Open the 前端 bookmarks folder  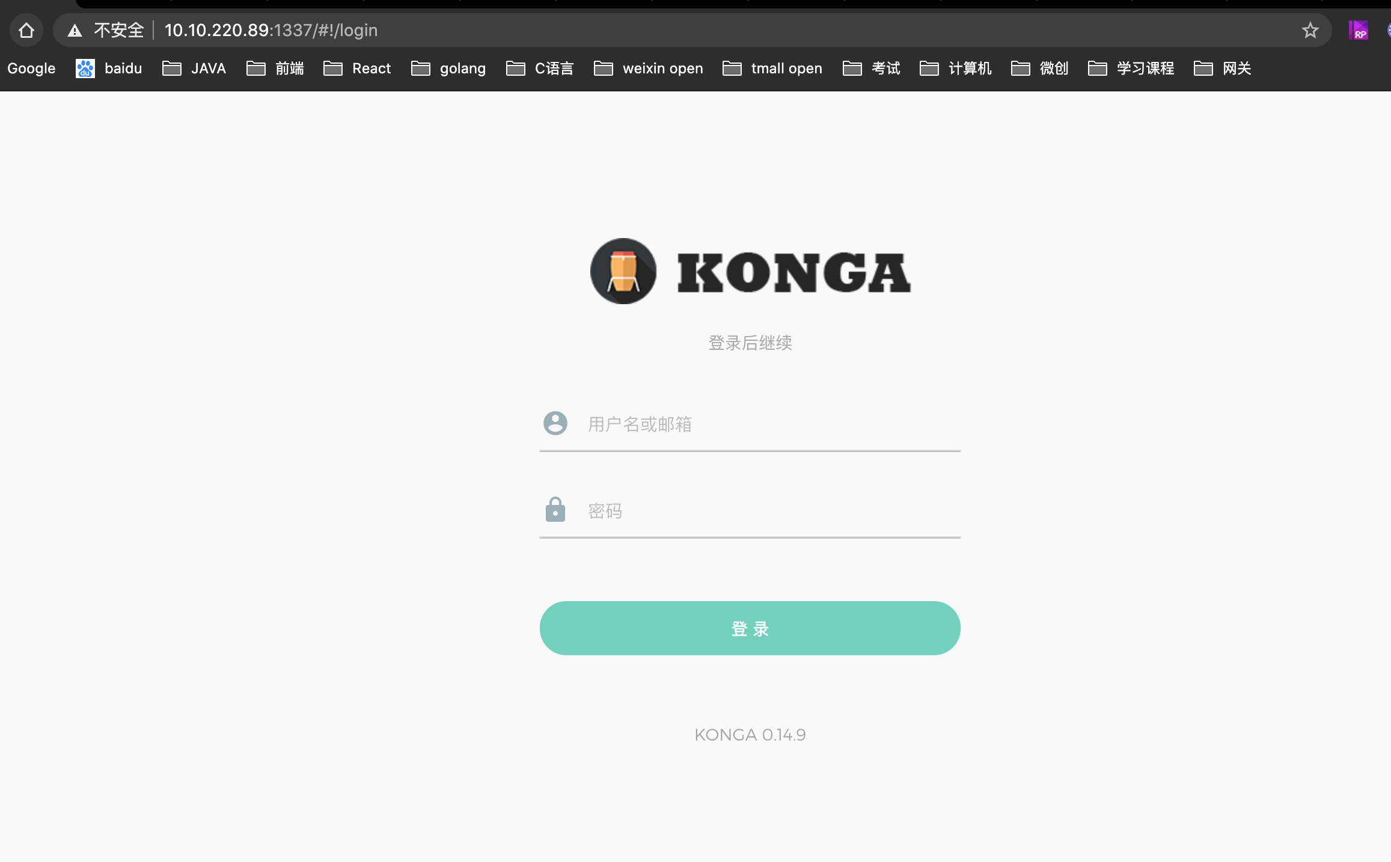(x=275, y=69)
